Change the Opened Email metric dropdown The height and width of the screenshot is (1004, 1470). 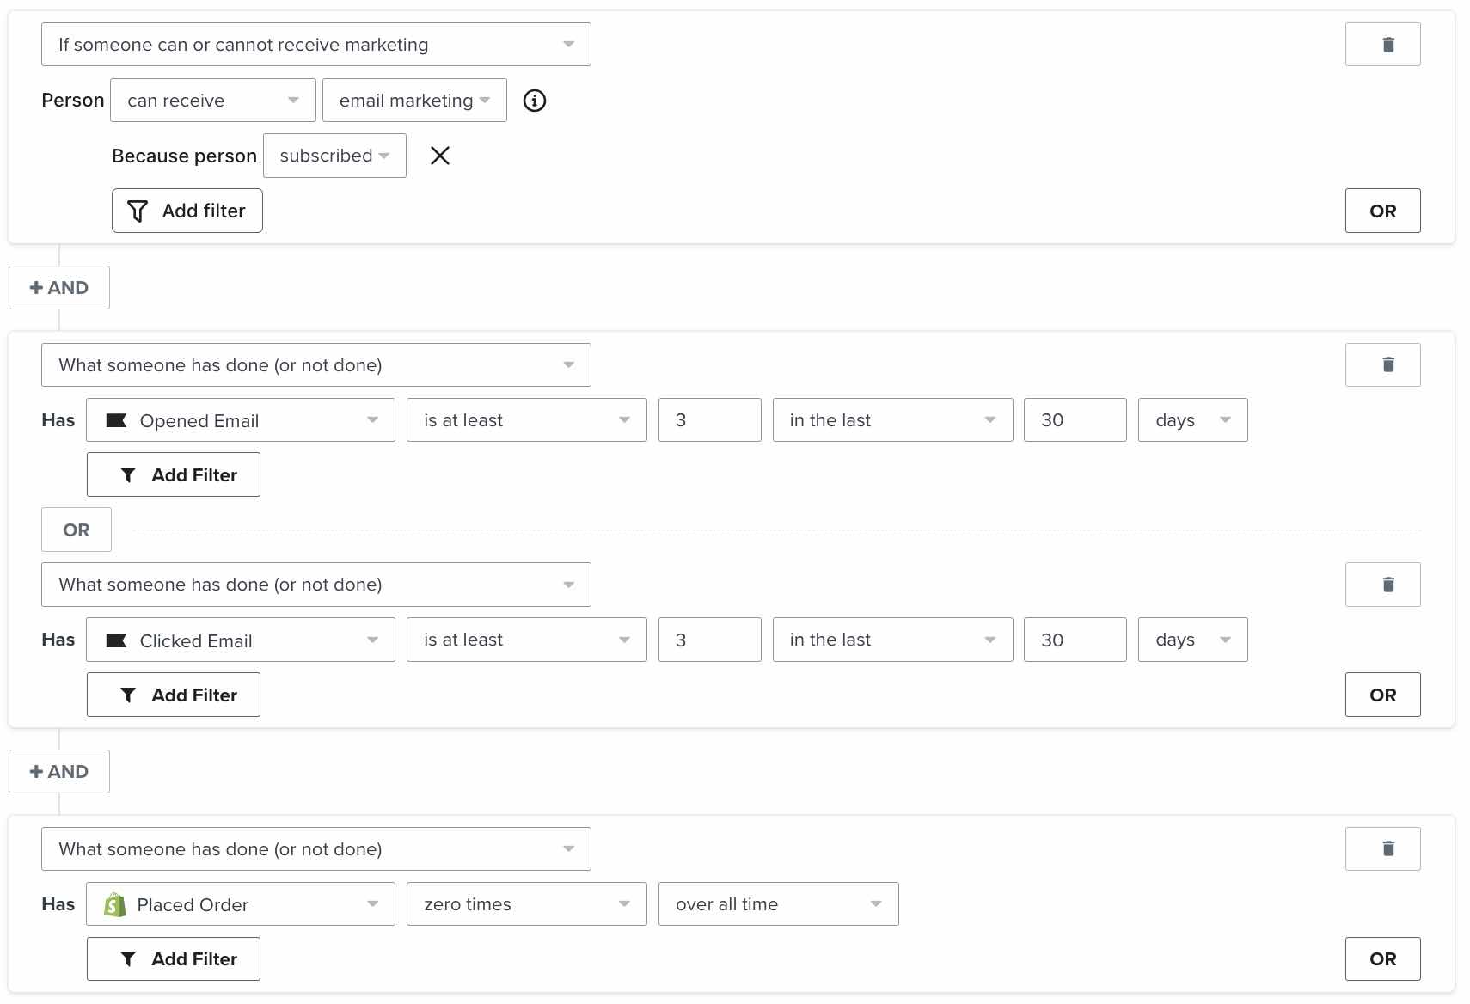(x=241, y=420)
